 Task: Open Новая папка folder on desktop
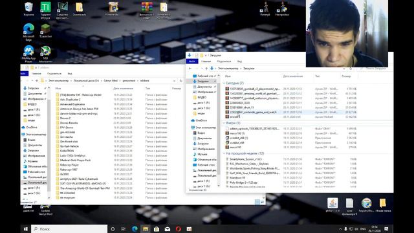click(x=383, y=205)
